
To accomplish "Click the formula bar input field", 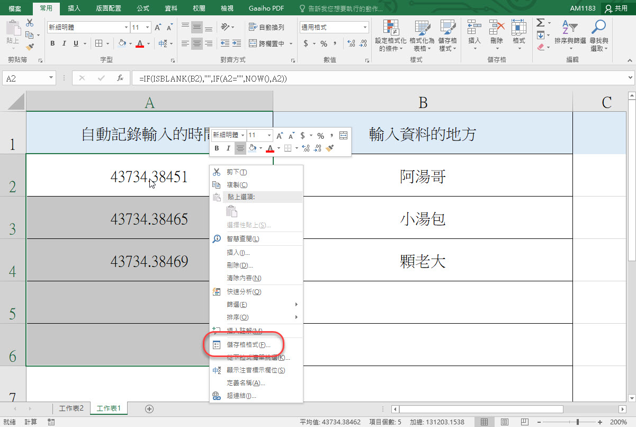I will pos(371,78).
